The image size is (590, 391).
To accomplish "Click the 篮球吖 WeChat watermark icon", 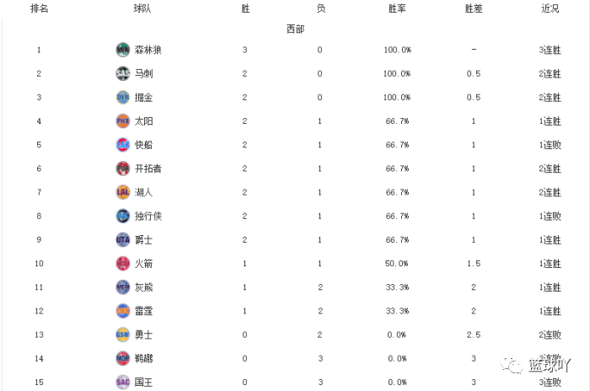I will coord(512,364).
